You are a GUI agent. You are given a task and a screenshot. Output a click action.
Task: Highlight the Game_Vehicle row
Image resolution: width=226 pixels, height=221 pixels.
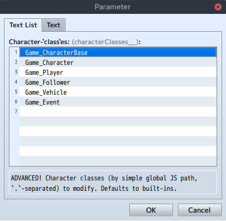point(118,92)
